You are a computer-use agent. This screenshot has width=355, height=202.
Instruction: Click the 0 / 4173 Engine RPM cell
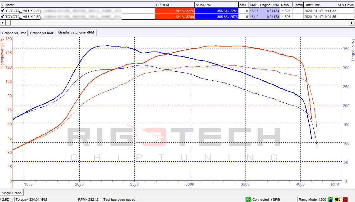(269, 16)
